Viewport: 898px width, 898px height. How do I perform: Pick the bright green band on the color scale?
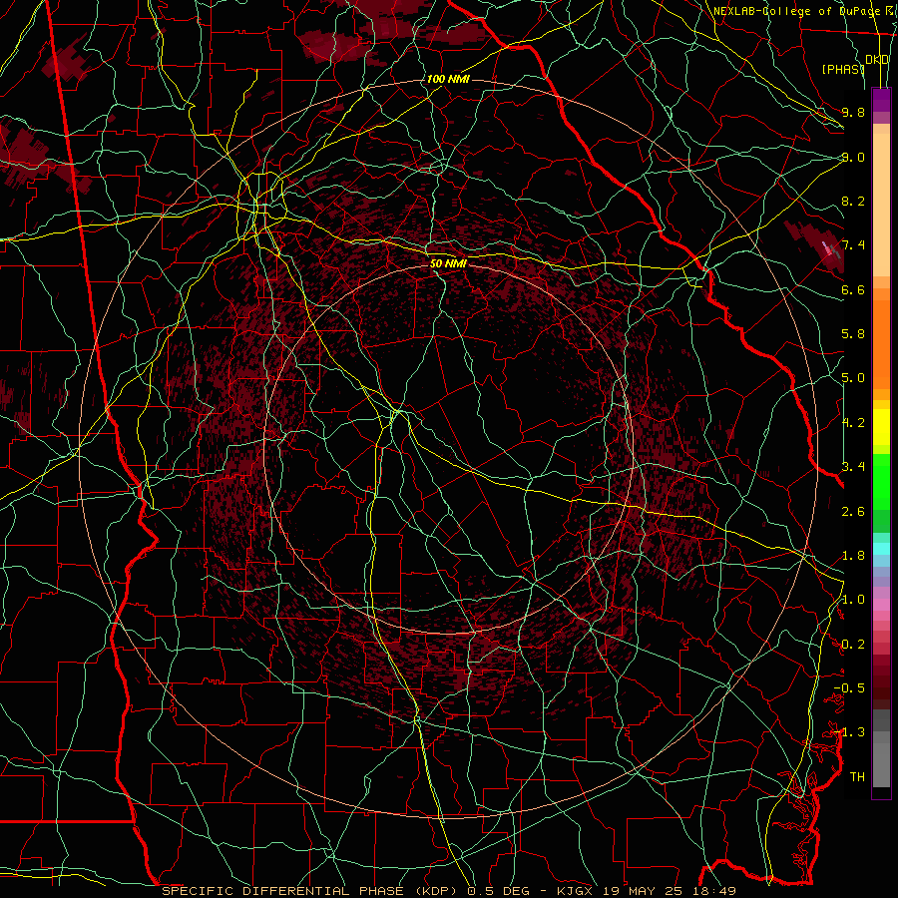click(x=881, y=481)
